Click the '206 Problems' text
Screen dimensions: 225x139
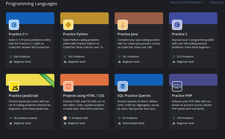pyautogui.click(x=22, y=57)
